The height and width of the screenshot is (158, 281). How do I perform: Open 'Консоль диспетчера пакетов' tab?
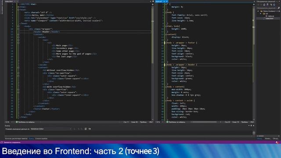(16, 139)
